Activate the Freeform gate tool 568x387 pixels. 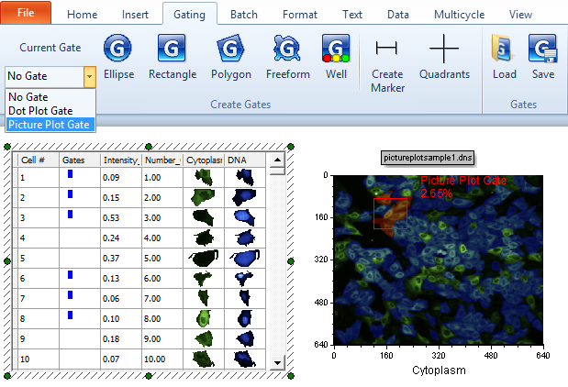coord(287,56)
